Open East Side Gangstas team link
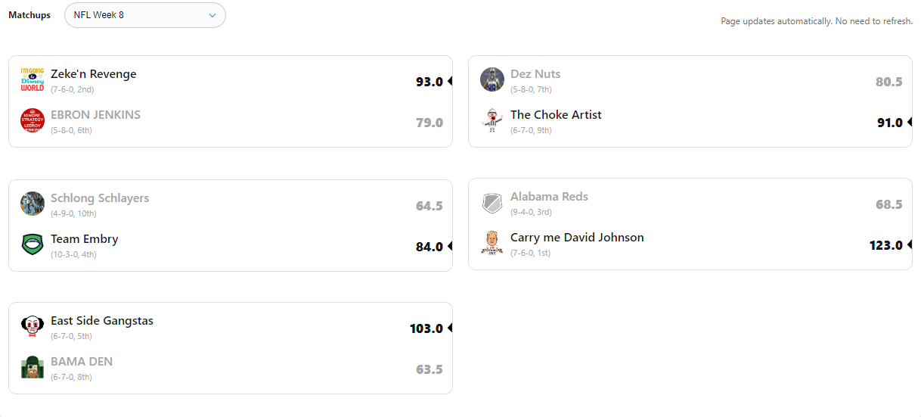This screenshot has height=417, width=921. pos(102,321)
